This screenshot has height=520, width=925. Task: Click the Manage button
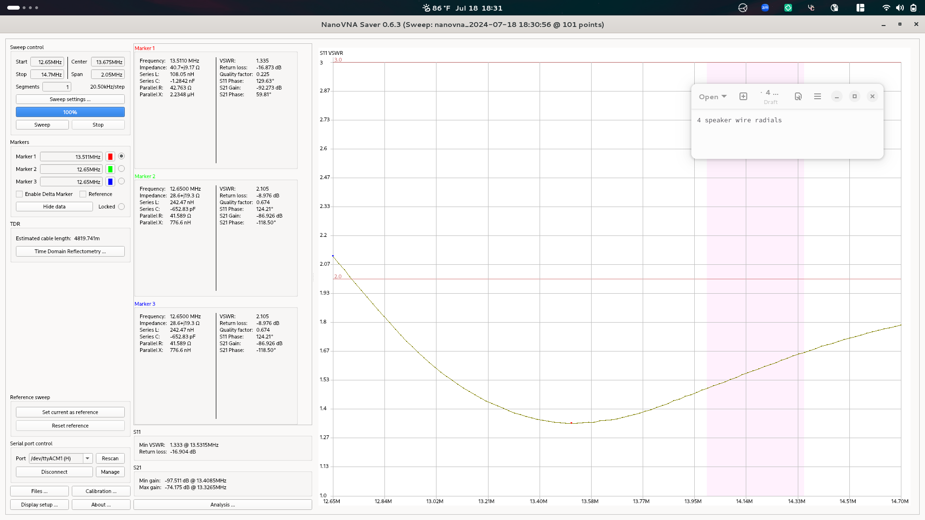[110, 472]
